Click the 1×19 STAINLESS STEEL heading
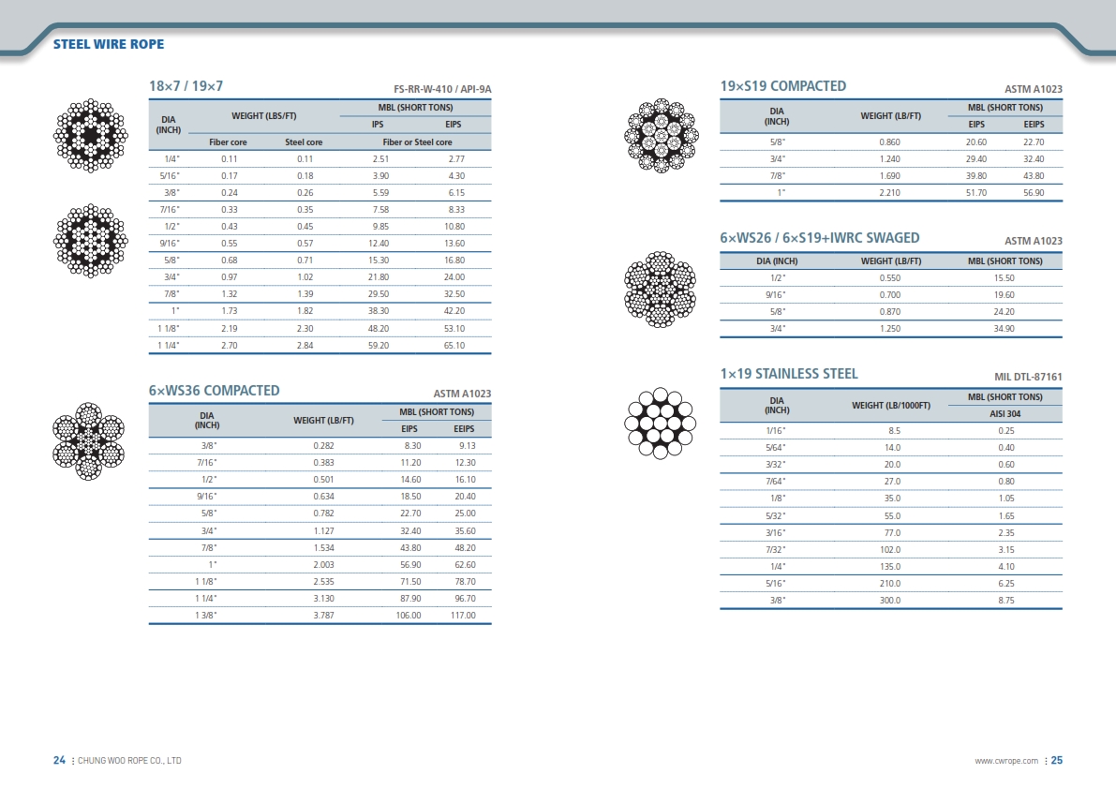Image resolution: width=1116 pixels, height=789 pixels. 789,374
